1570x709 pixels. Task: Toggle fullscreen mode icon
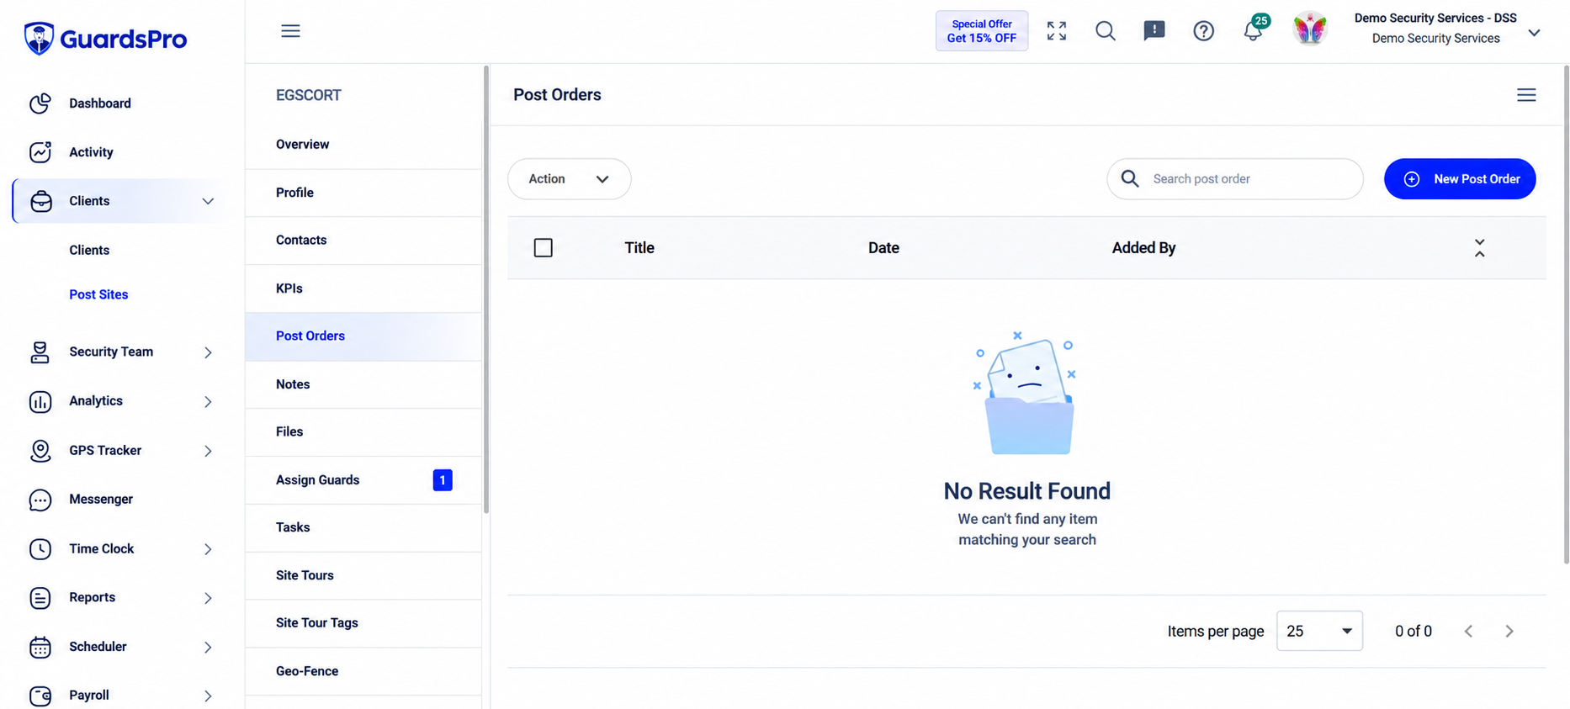pyautogui.click(x=1056, y=31)
